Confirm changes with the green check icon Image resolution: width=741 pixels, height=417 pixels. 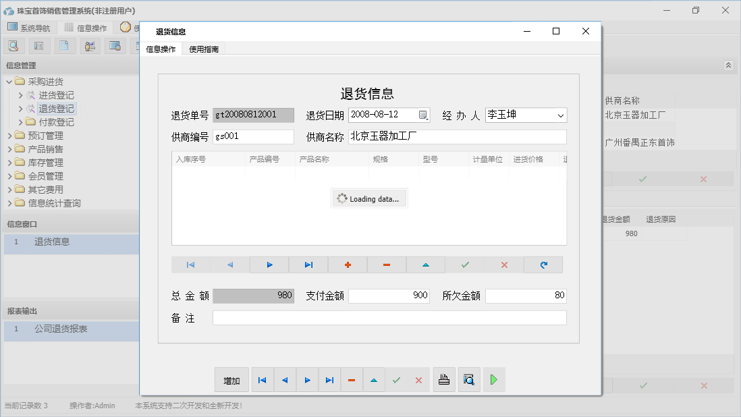pyautogui.click(x=464, y=265)
